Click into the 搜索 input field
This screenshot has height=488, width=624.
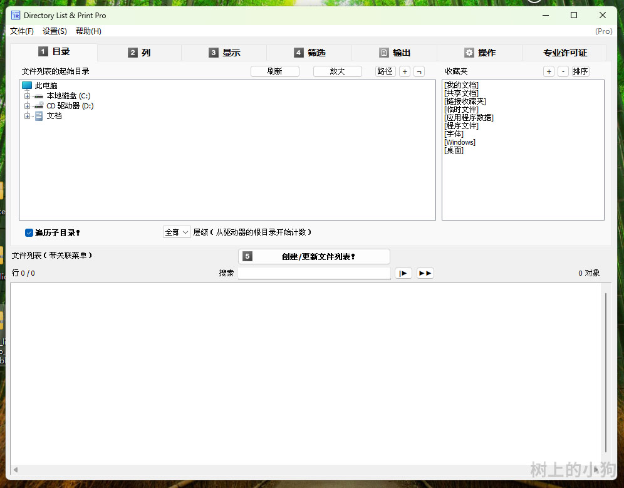click(314, 273)
